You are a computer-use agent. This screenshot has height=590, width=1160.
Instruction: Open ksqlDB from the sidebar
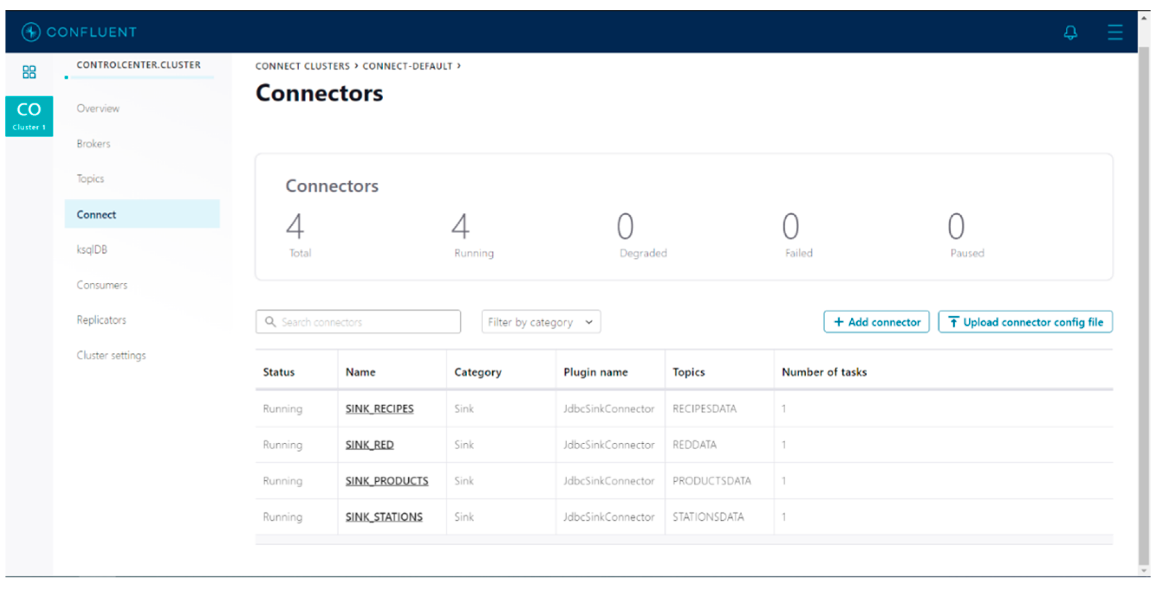[x=92, y=250]
